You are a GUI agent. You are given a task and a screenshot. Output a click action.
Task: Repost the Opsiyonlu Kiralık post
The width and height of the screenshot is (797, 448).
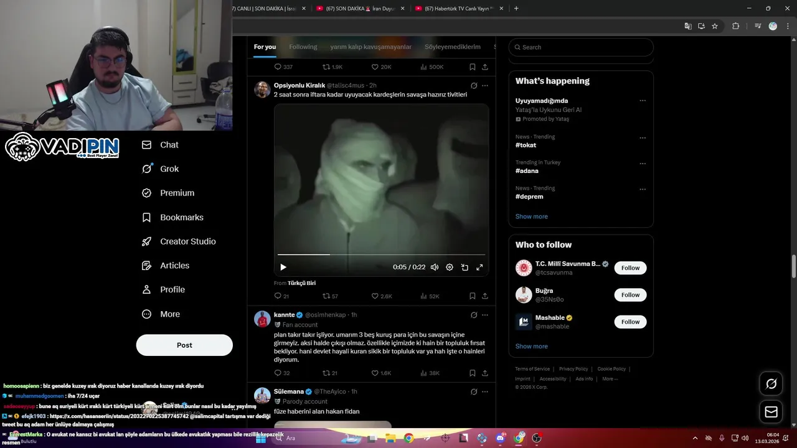tap(330, 296)
